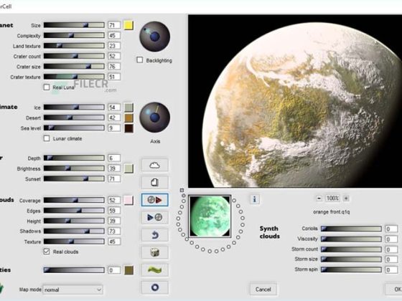Click the Sea level slider

click(x=74, y=128)
